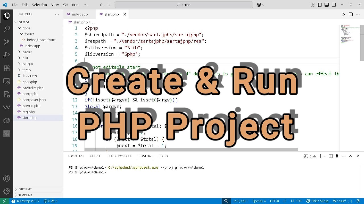This screenshot has width=364, height=204.
Task: Open the Selection menu
Action: (39, 5)
